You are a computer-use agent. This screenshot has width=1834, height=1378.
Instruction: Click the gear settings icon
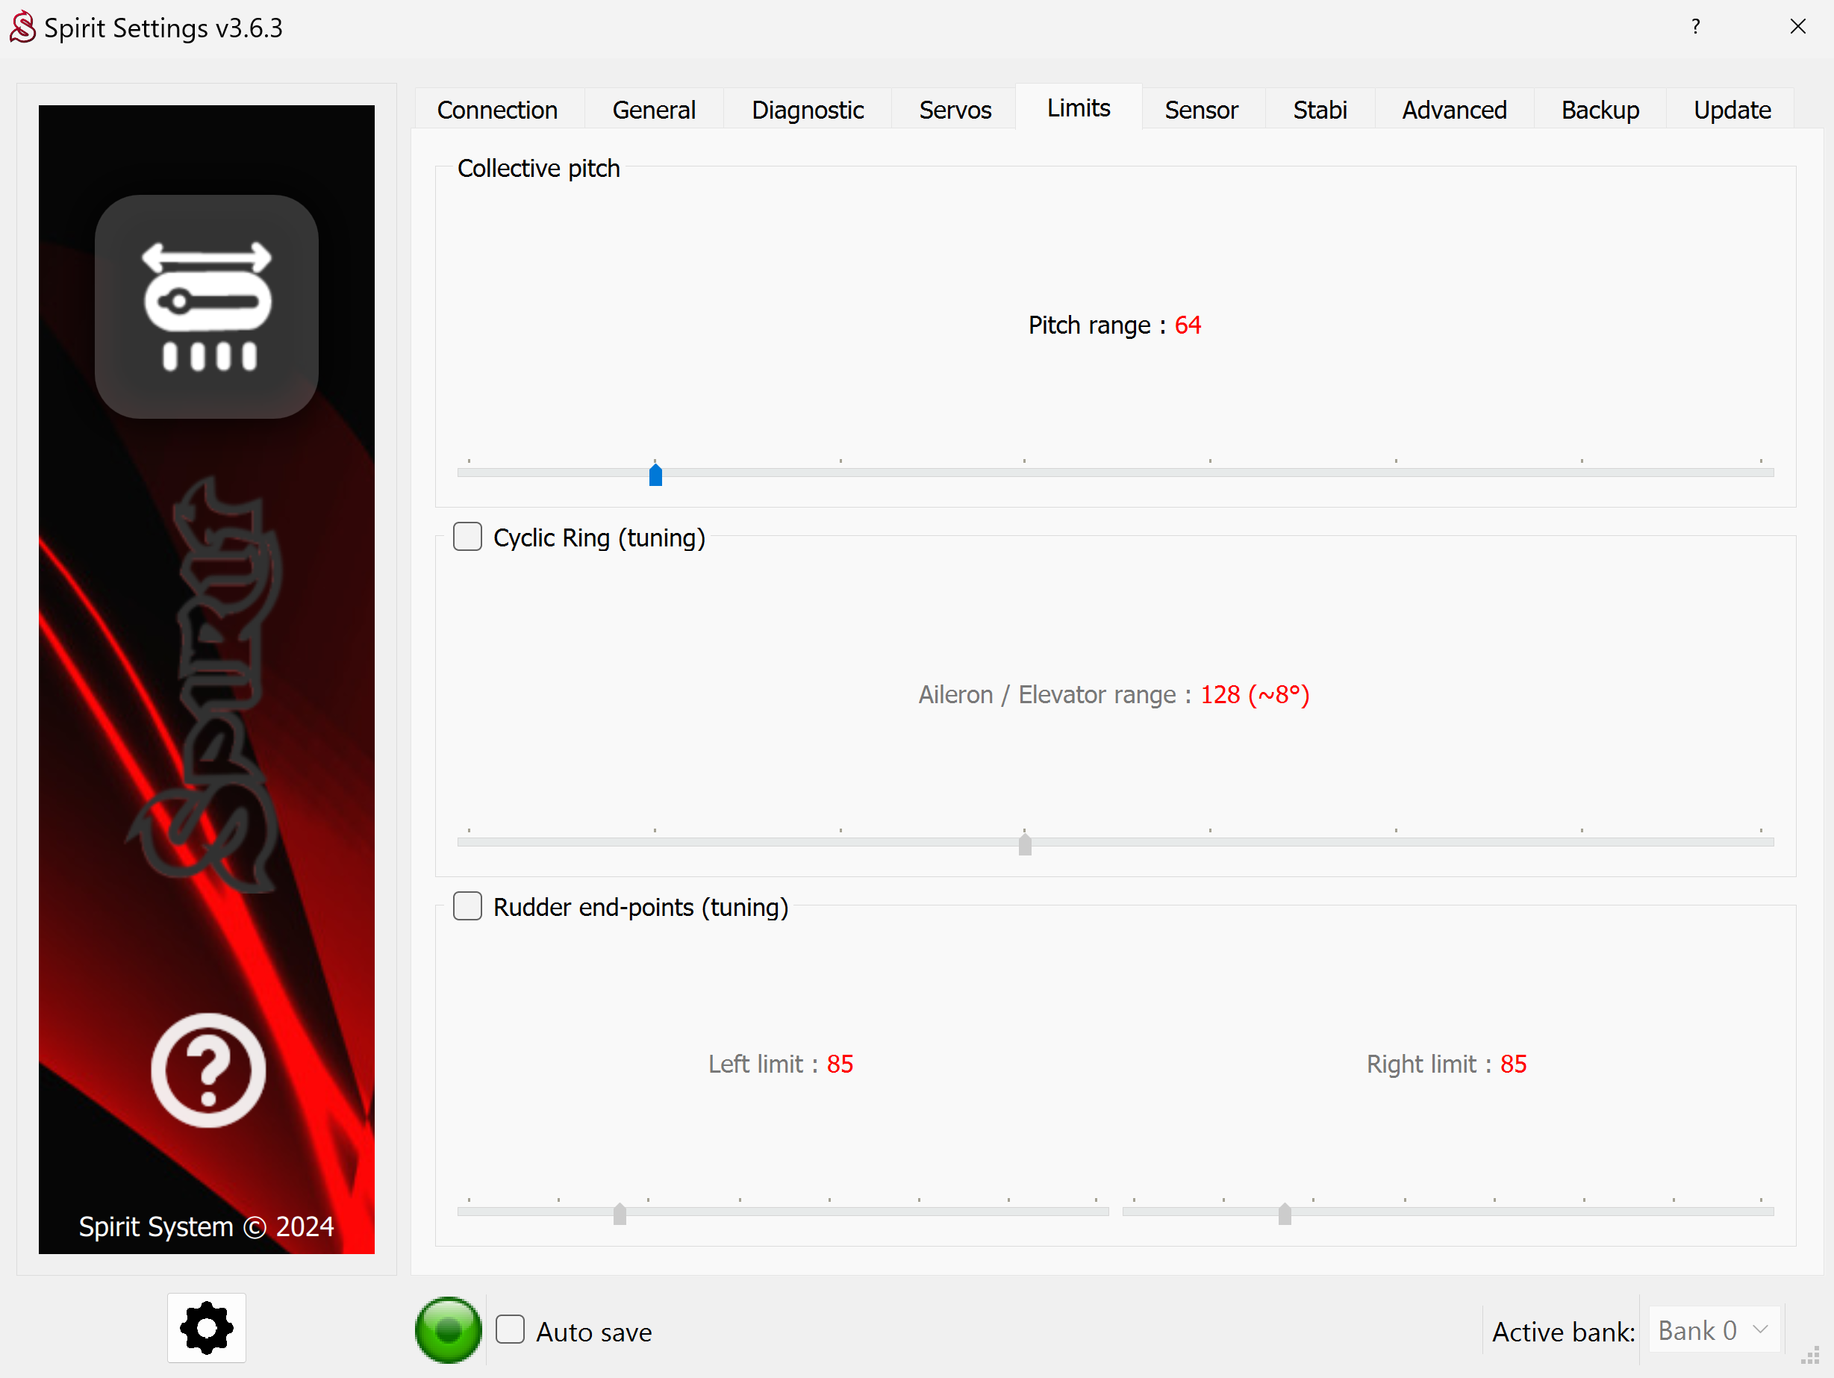[207, 1327]
